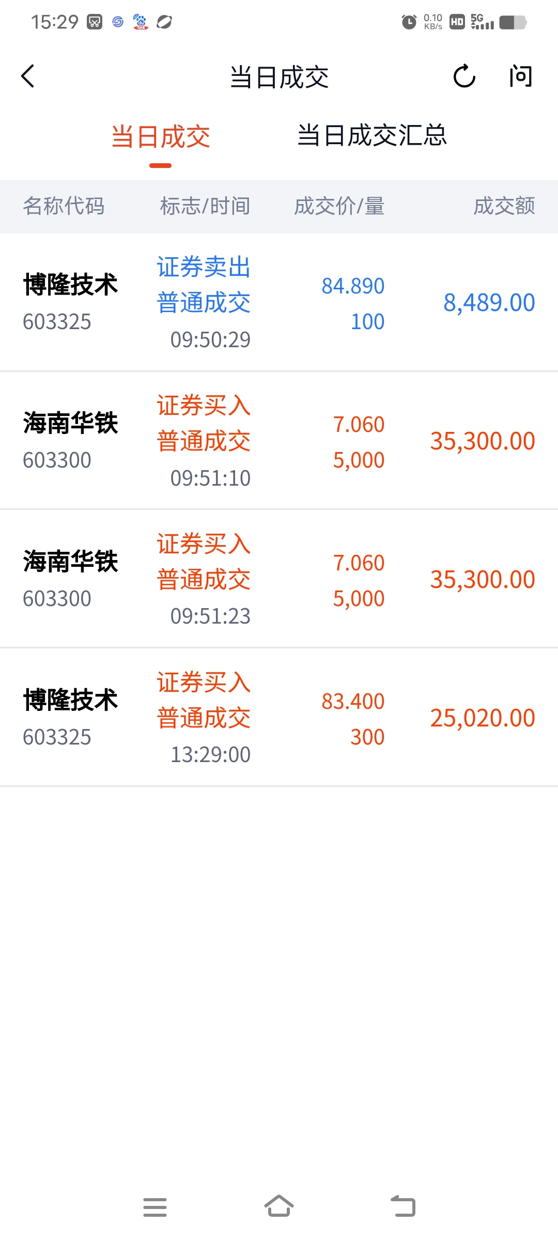
Task: Open 海南华铁 buy trade at 09:51:10
Action: tap(279, 441)
